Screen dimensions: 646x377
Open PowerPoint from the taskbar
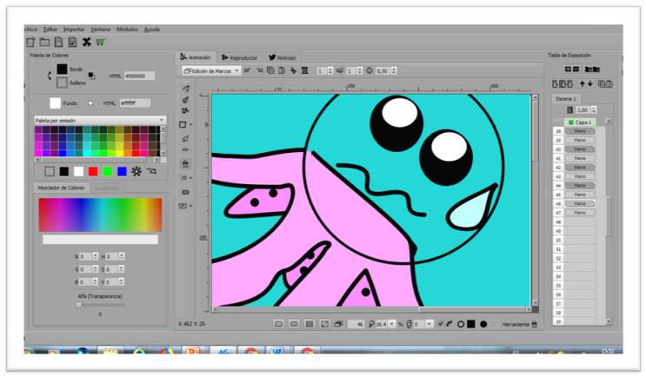193,351
